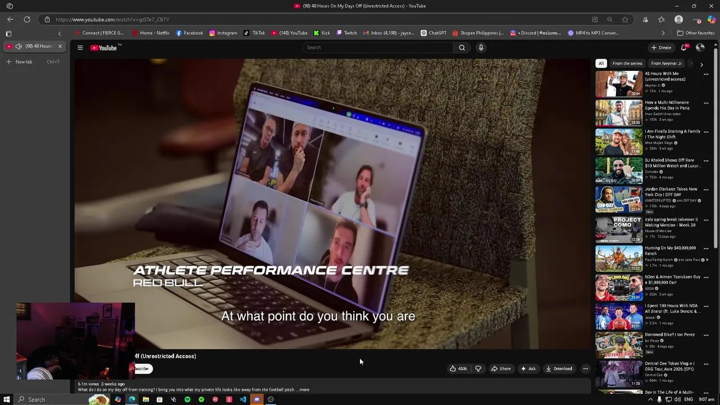720x405 pixels.
Task: Open the TikTok bookmark
Action: 254,33
